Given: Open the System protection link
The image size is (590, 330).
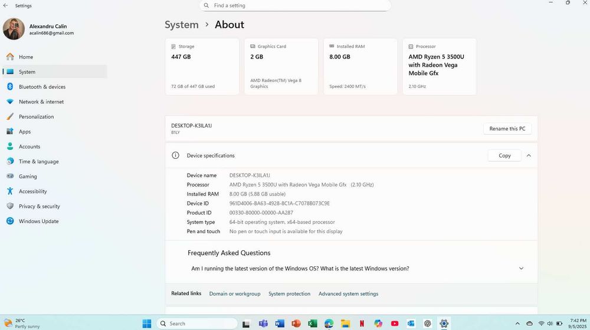Looking at the screenshot, I should pyautogui.click(x=289, y=294).
